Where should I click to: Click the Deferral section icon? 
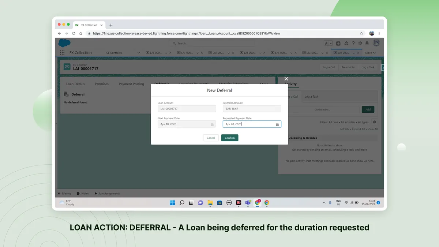click(66, 94)
